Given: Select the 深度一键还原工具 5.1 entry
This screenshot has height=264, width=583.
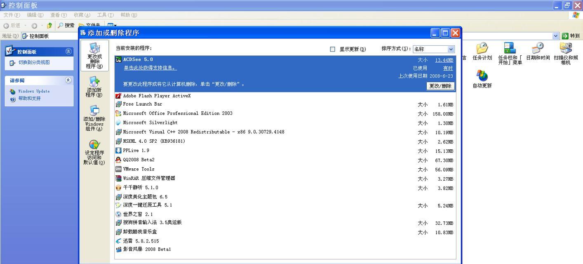Looking at the screenshot, I should [x=285, y=205].
